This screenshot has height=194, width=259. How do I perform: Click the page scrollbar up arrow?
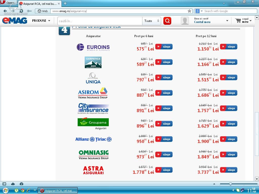[x=257, y=17]
